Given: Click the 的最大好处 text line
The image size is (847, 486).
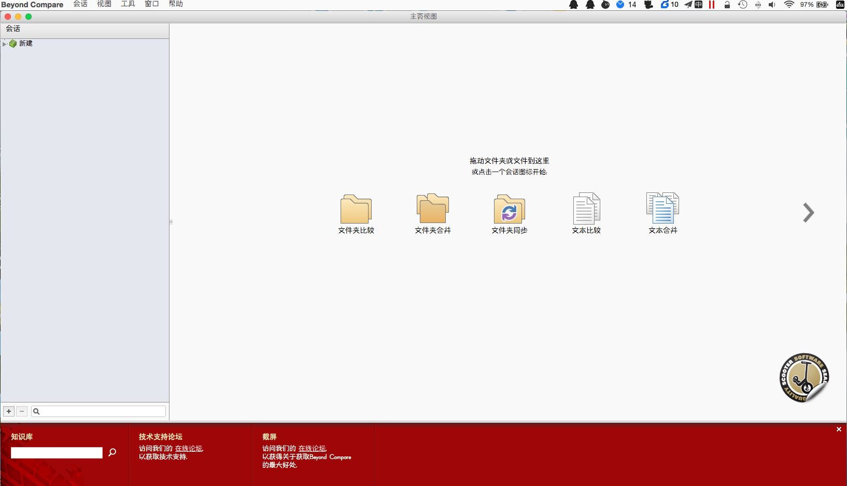Looking at the screenshot, I should coord(280,465).
